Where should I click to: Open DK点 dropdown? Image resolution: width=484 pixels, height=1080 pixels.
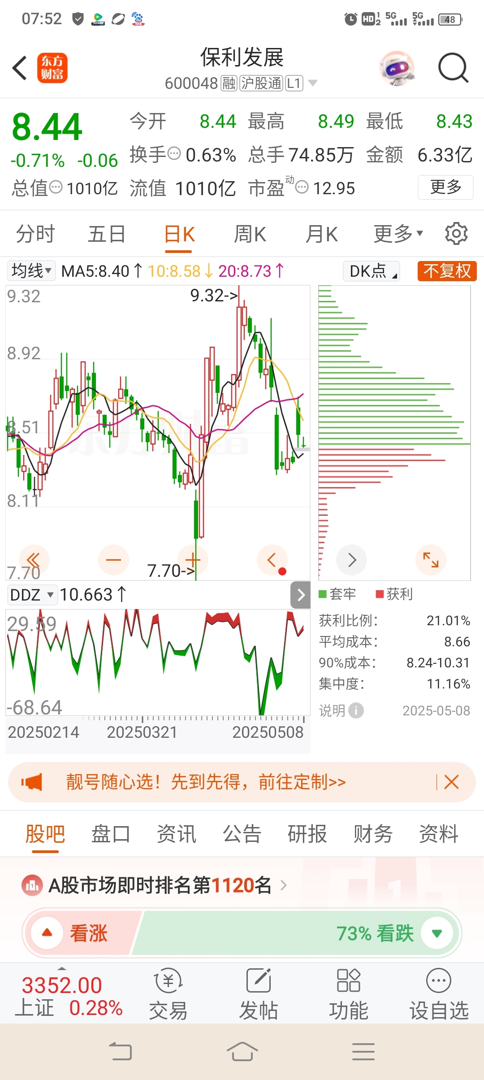372,271
